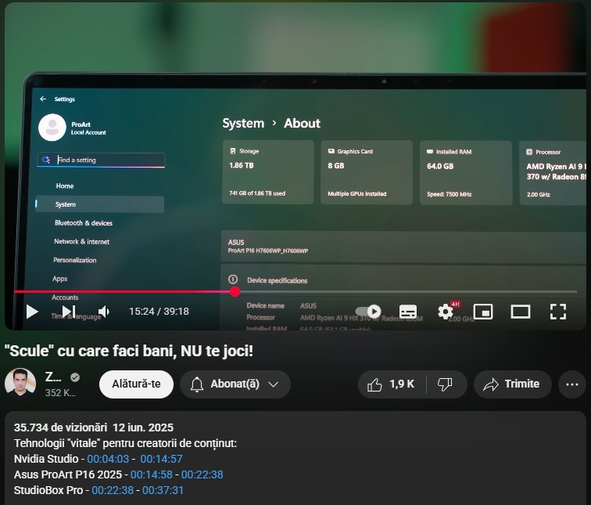Image resolution: width=591 pixels, height=505 pixels.
Task: Enter fullscreen mode
Action: [x=558, y=312]
